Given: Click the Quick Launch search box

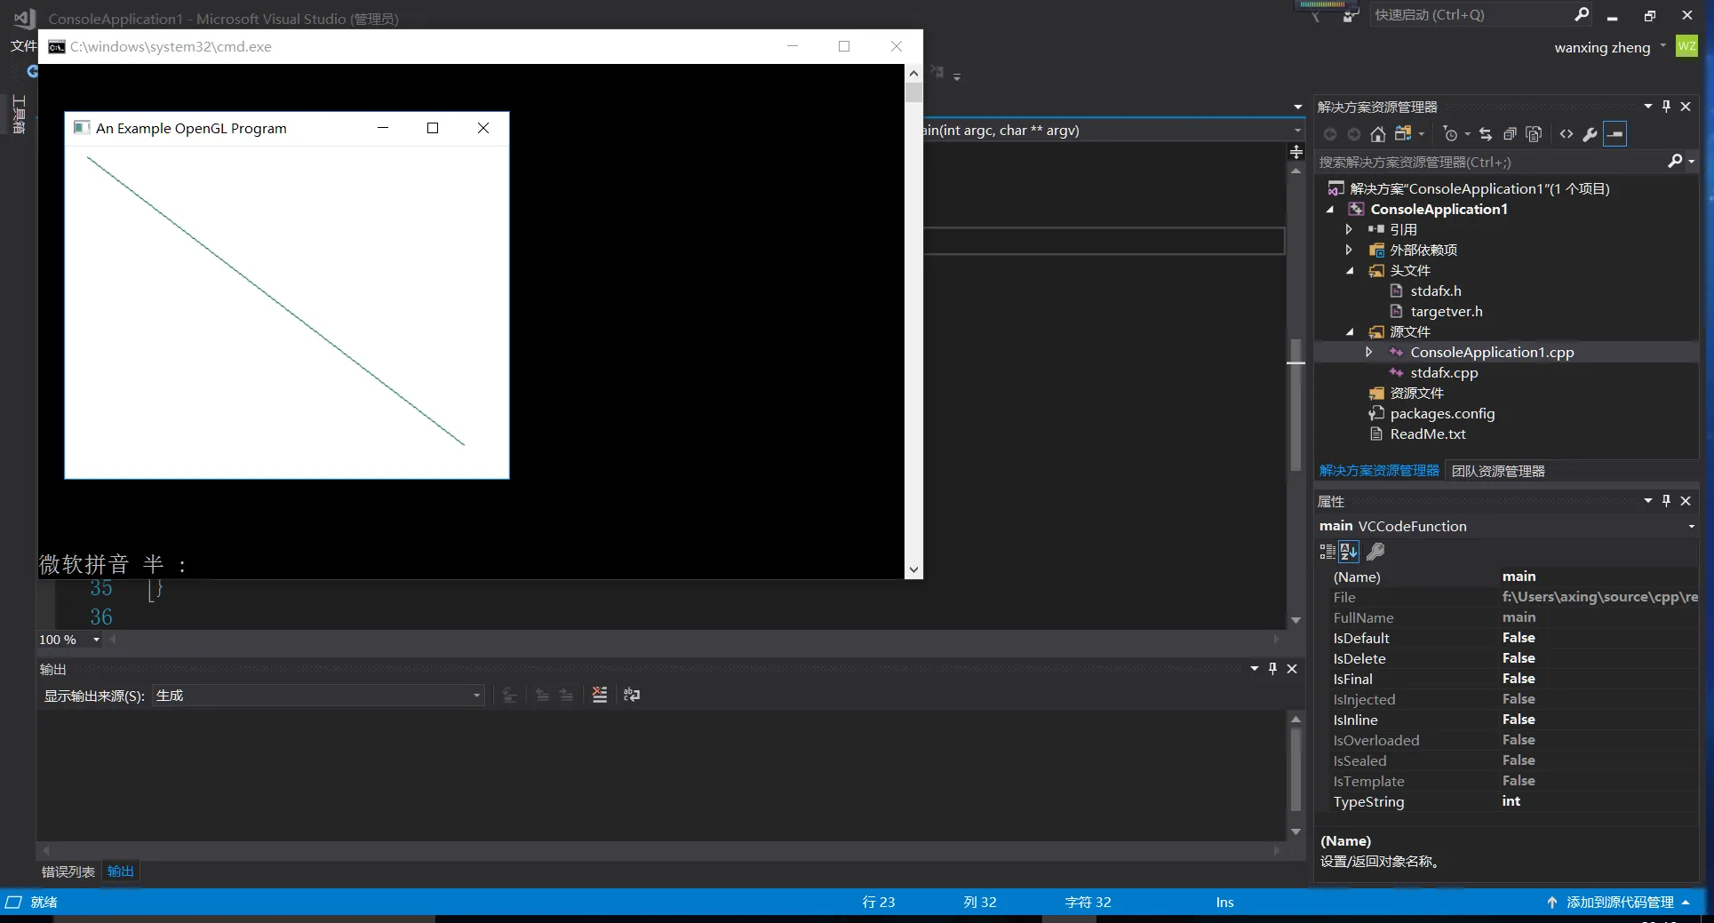Looking at the screenshot, I should point(1471,14).
